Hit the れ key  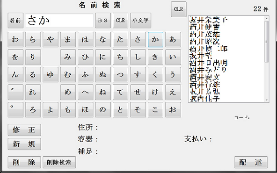[x=33, y=92]
